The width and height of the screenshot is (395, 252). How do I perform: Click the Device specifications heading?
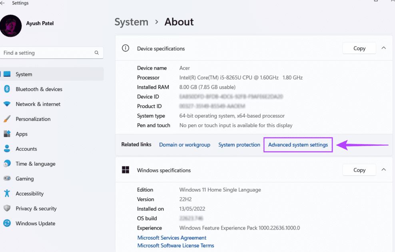(x=161, y=49)
